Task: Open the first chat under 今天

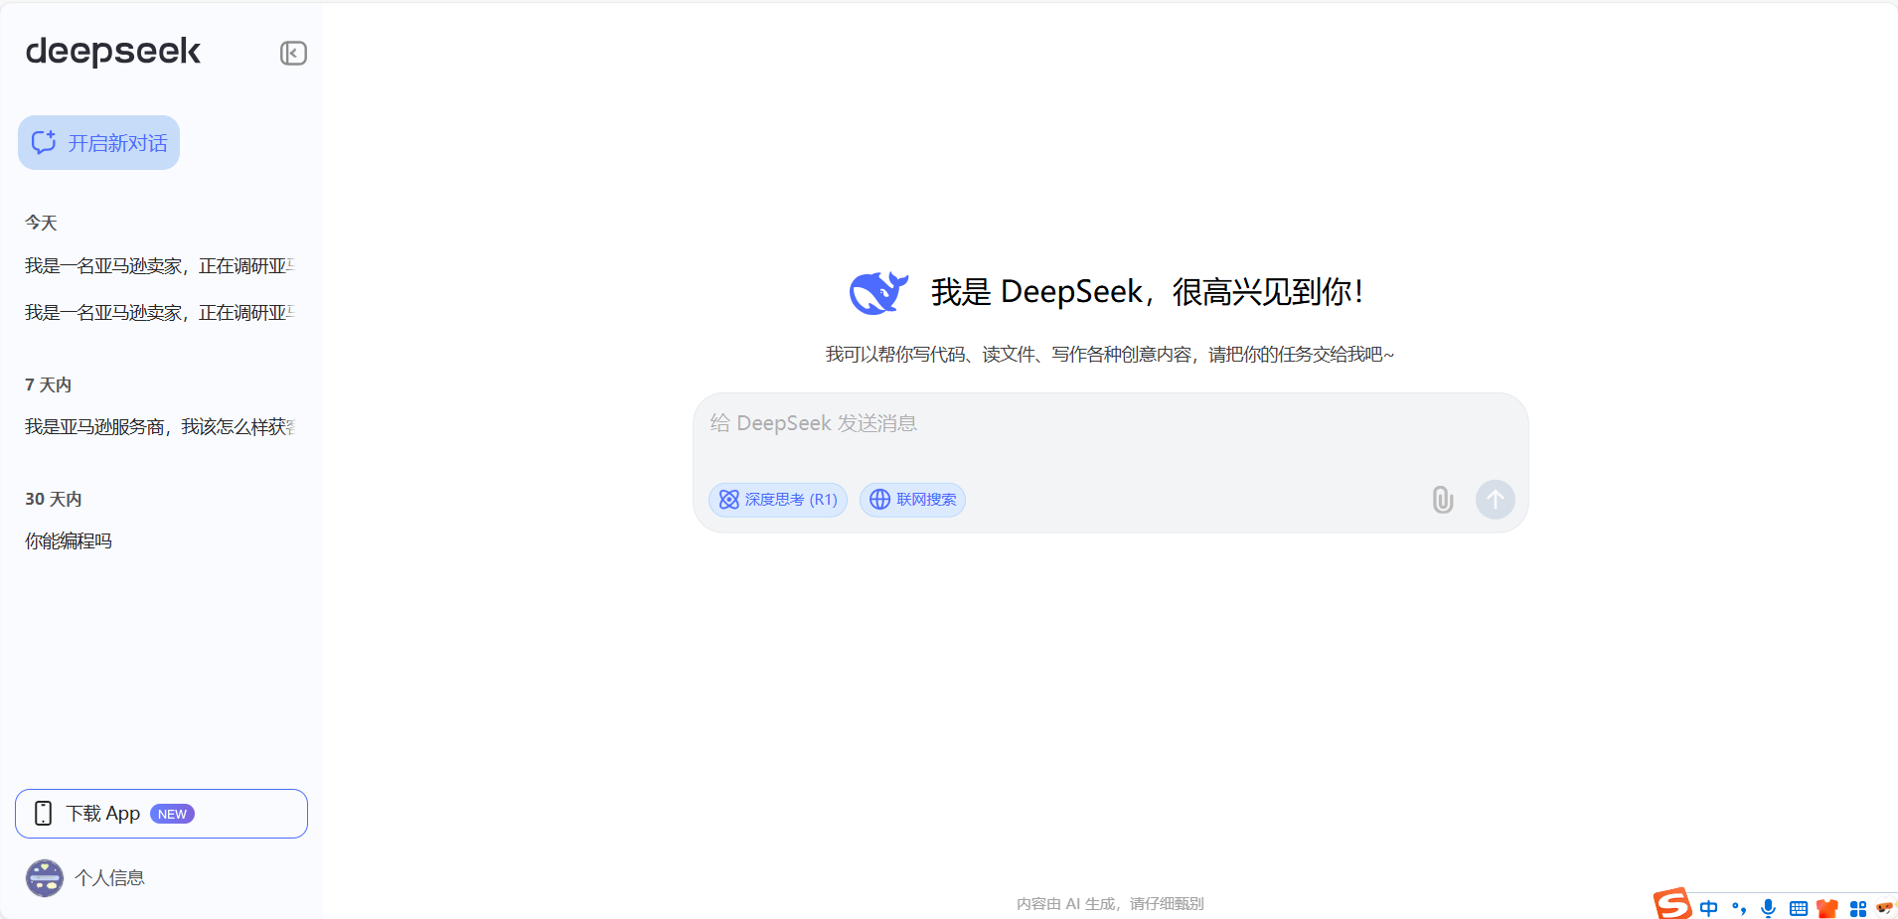Action: click(160, 266)
